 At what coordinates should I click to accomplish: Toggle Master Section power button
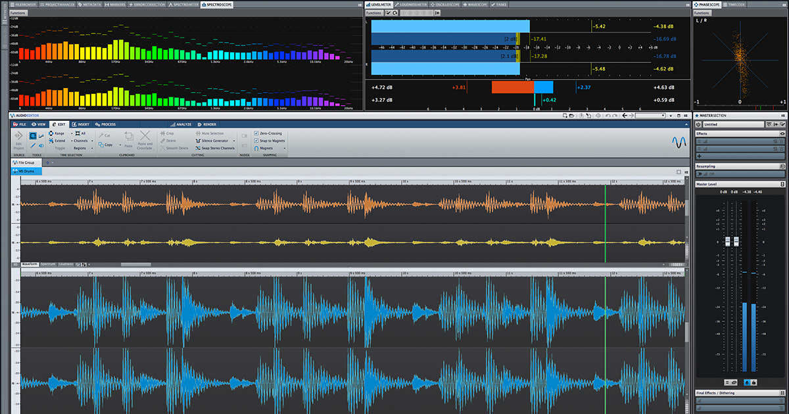click(698, 124)
